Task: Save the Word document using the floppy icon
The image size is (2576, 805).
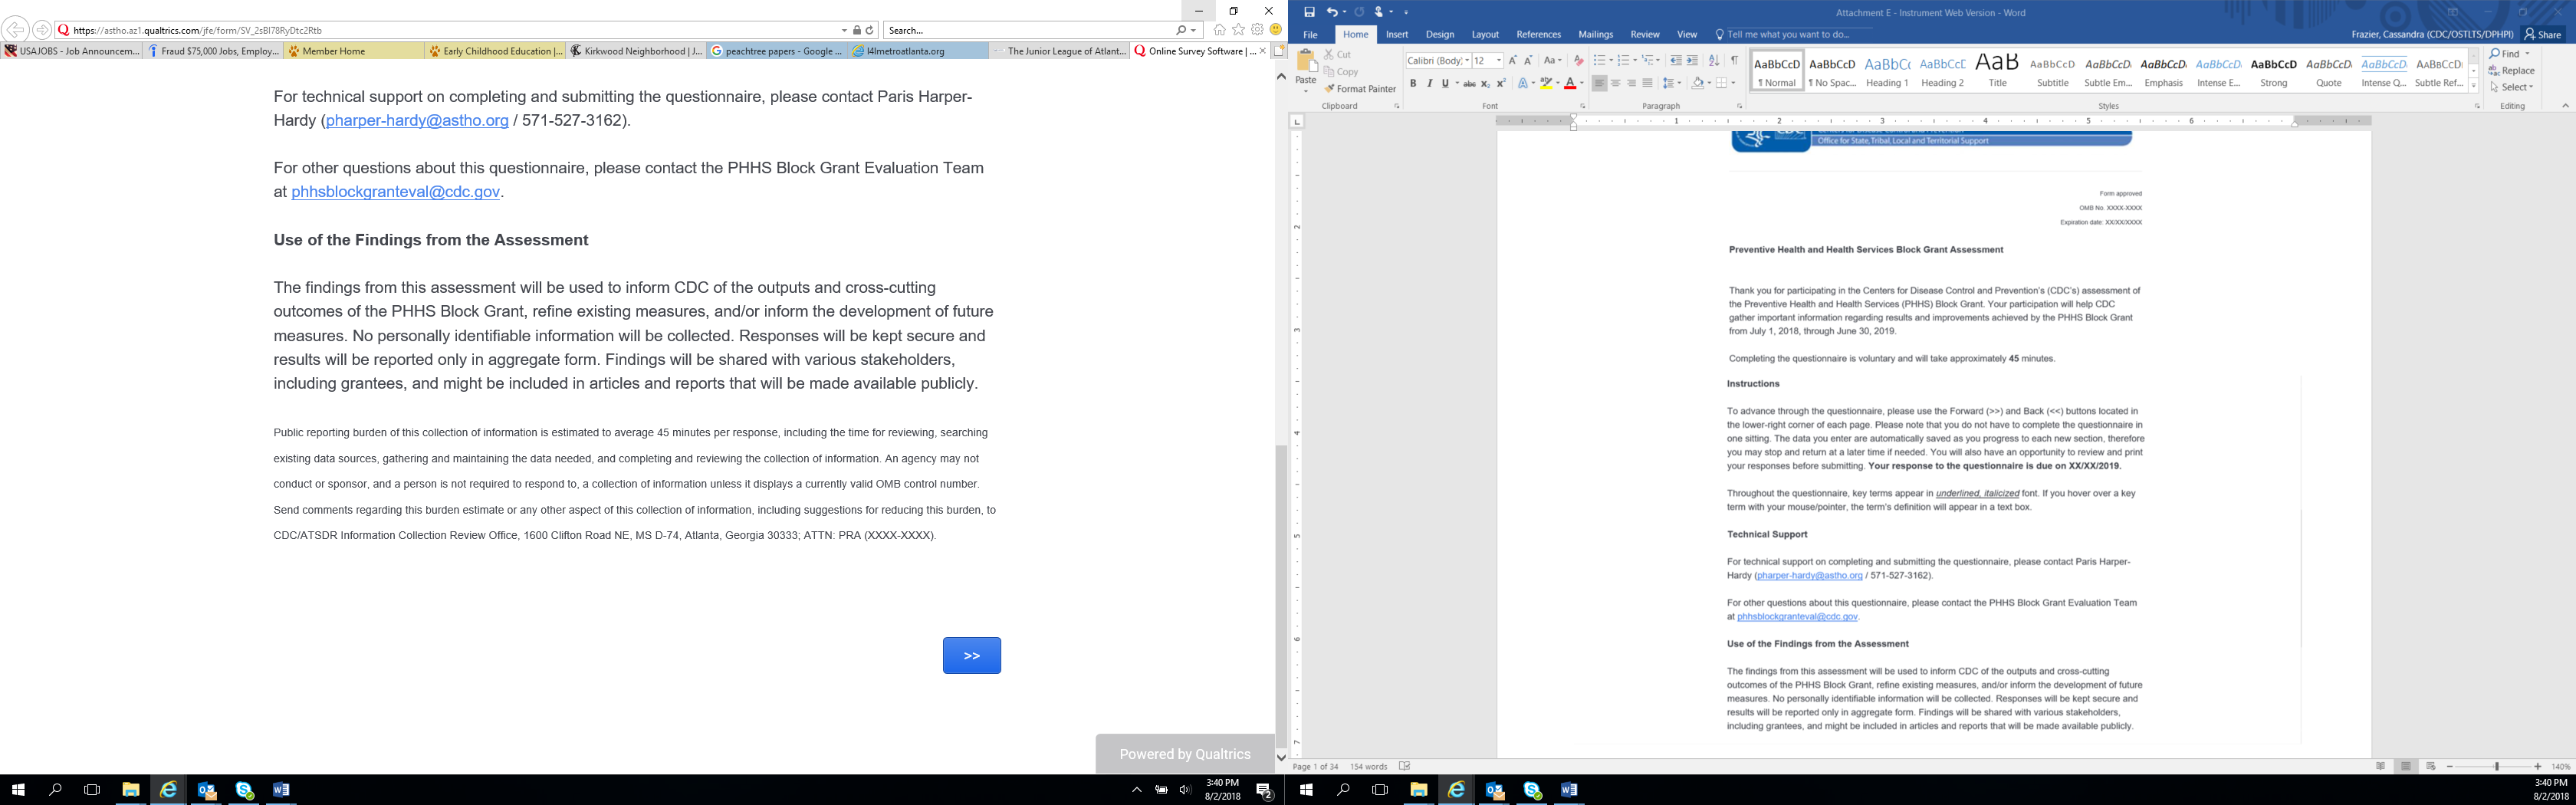Action: click(1309, 12)
